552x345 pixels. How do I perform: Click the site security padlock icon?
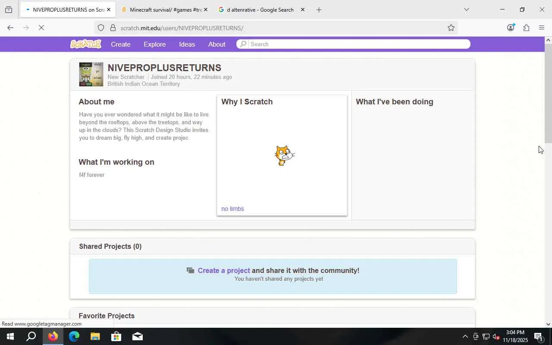point(113,28)
